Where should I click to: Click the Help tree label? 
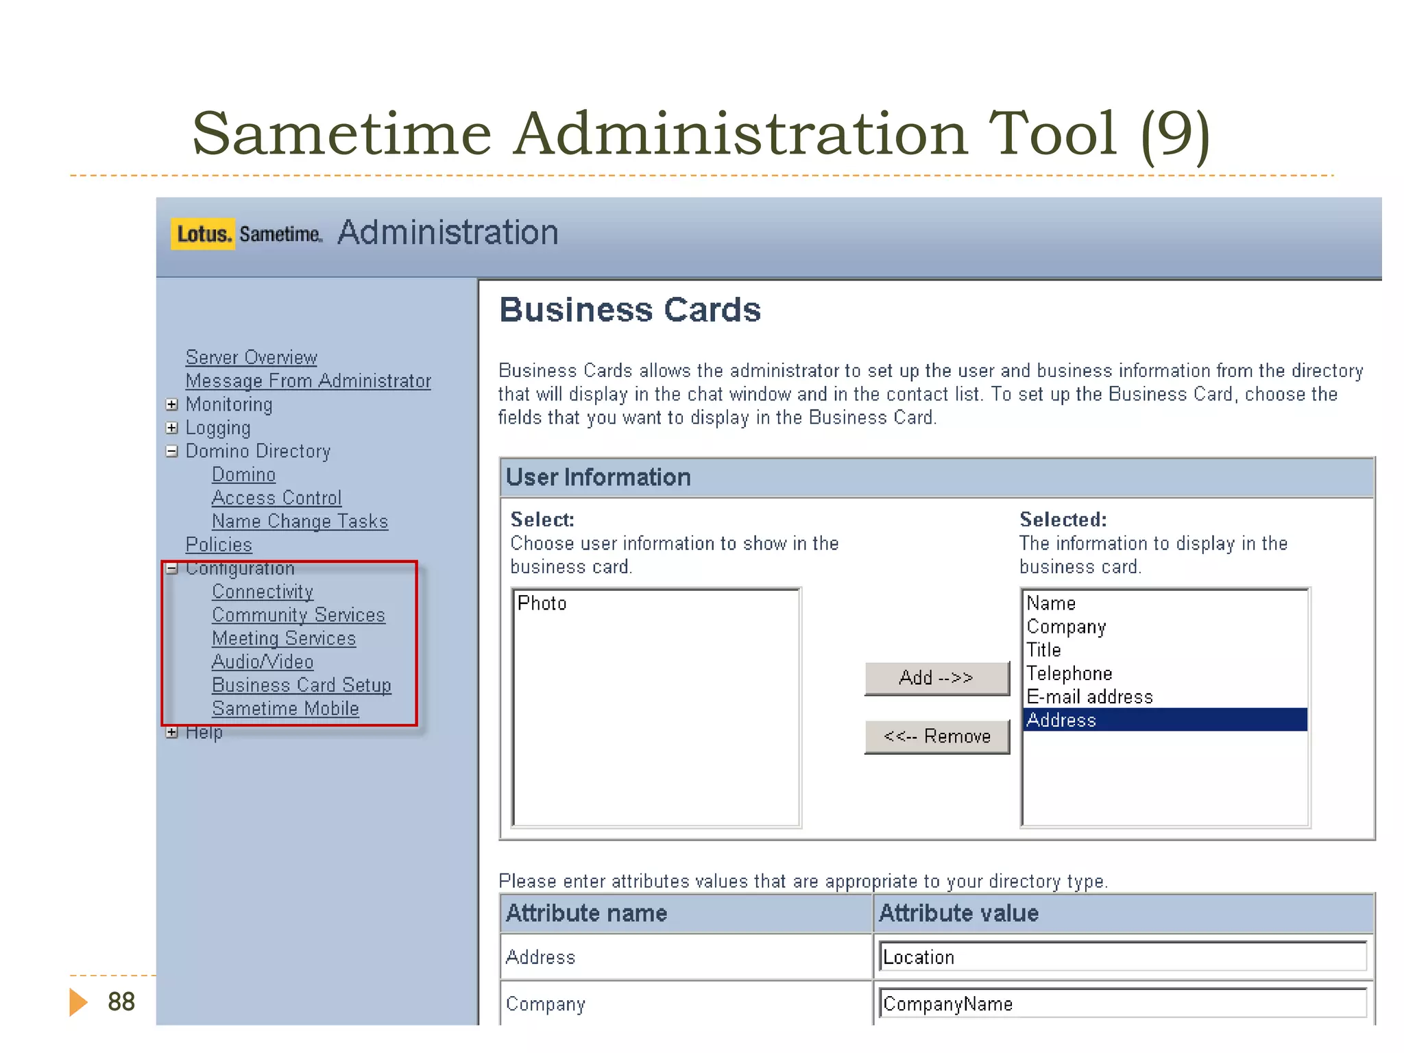(x=204, y=732)
